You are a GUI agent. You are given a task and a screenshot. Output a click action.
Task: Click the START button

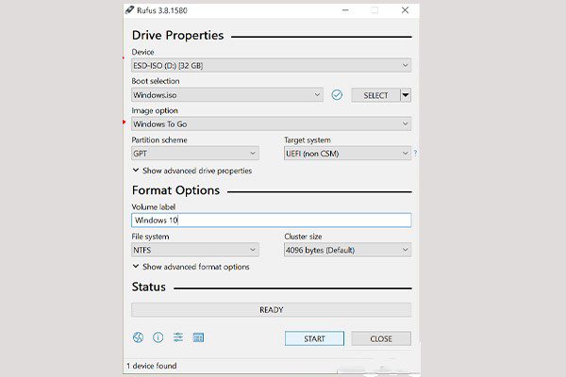click(x=314, y=338)
